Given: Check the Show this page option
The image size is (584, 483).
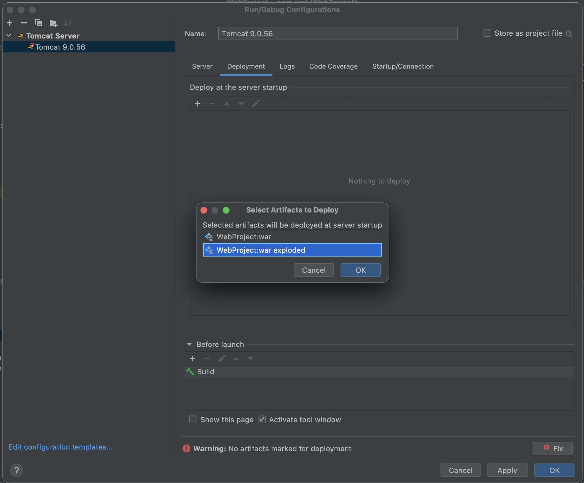Looking at the screenshot, I should pyautogui.click(x=193, y=419).
